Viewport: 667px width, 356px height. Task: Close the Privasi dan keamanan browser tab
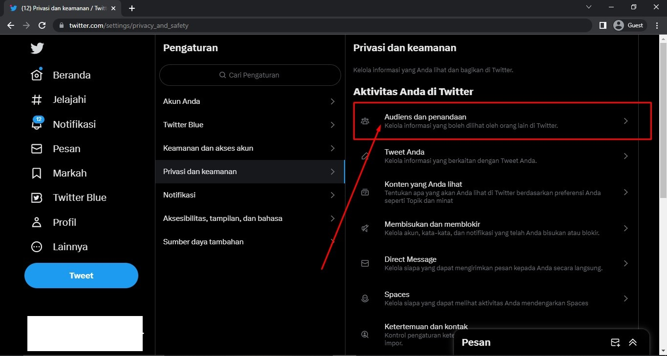(x=113, y=8)
